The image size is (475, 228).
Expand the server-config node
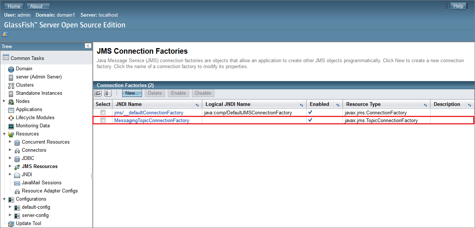[x=10, y=215]
